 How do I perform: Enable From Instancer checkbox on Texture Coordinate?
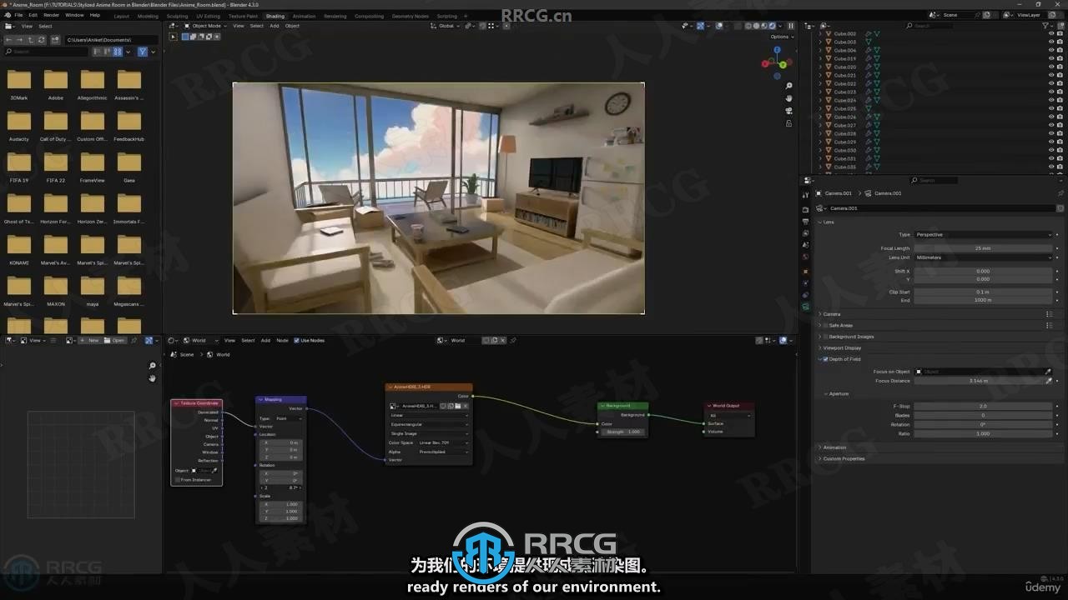tap(178, 480)
